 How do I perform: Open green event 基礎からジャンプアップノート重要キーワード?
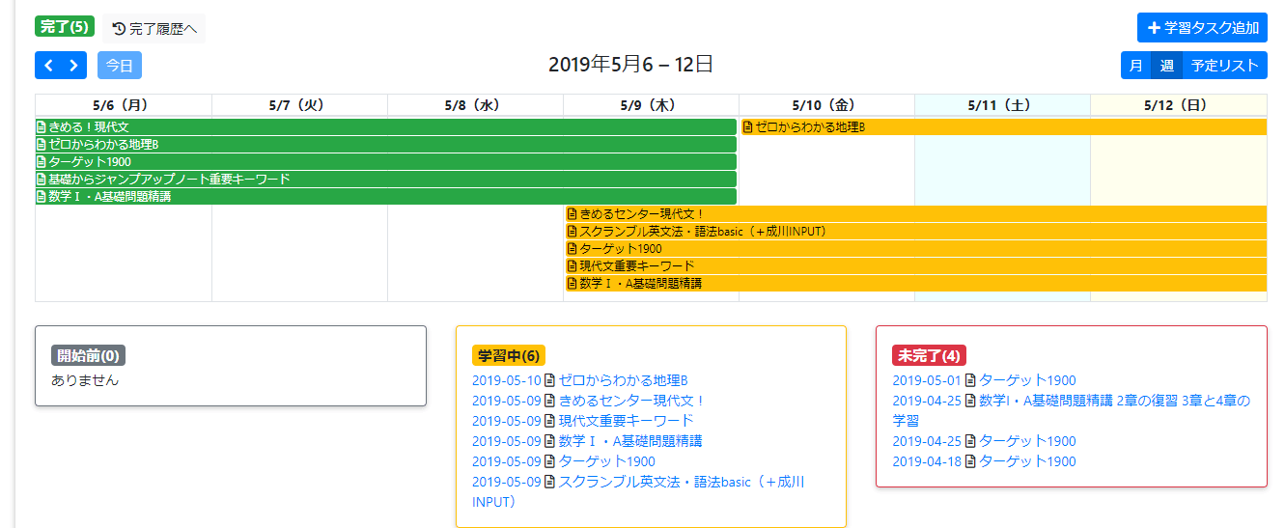coord(386,180)
